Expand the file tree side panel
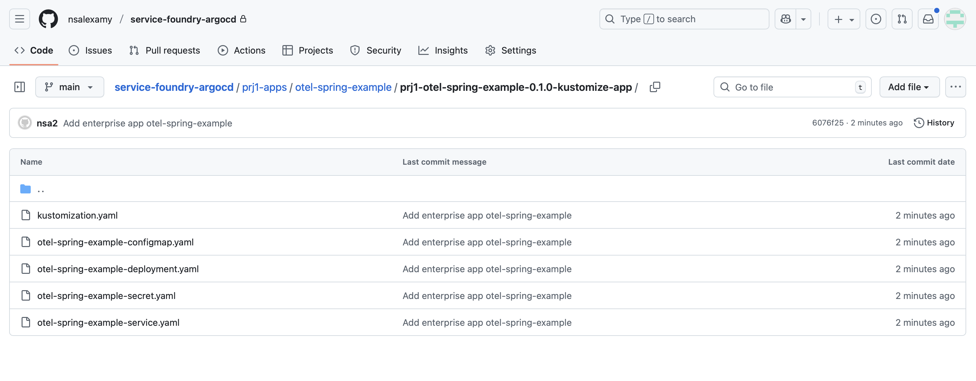The height and width of the screenshot is (381, 976). pos(20,87)
